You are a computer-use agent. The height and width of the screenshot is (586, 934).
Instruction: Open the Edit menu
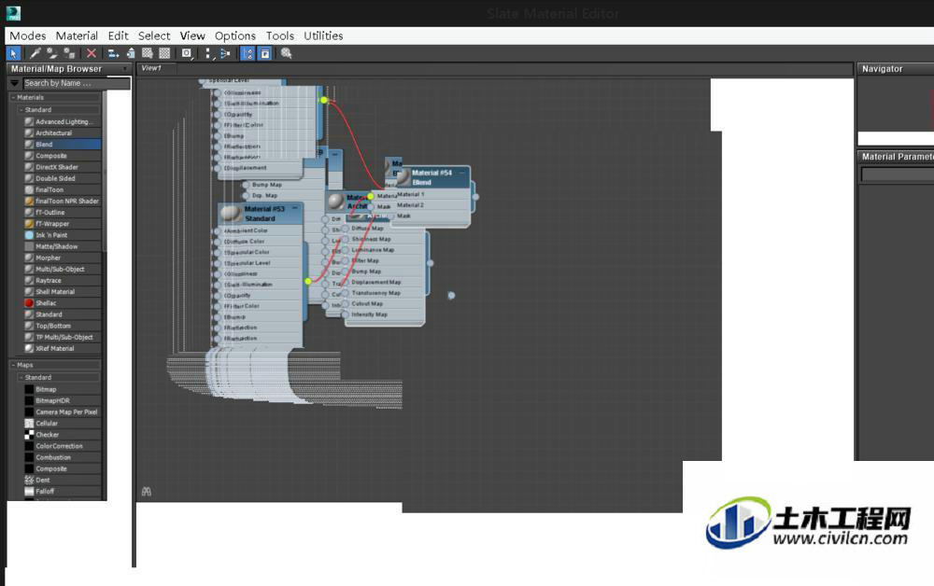pos(118,35)
